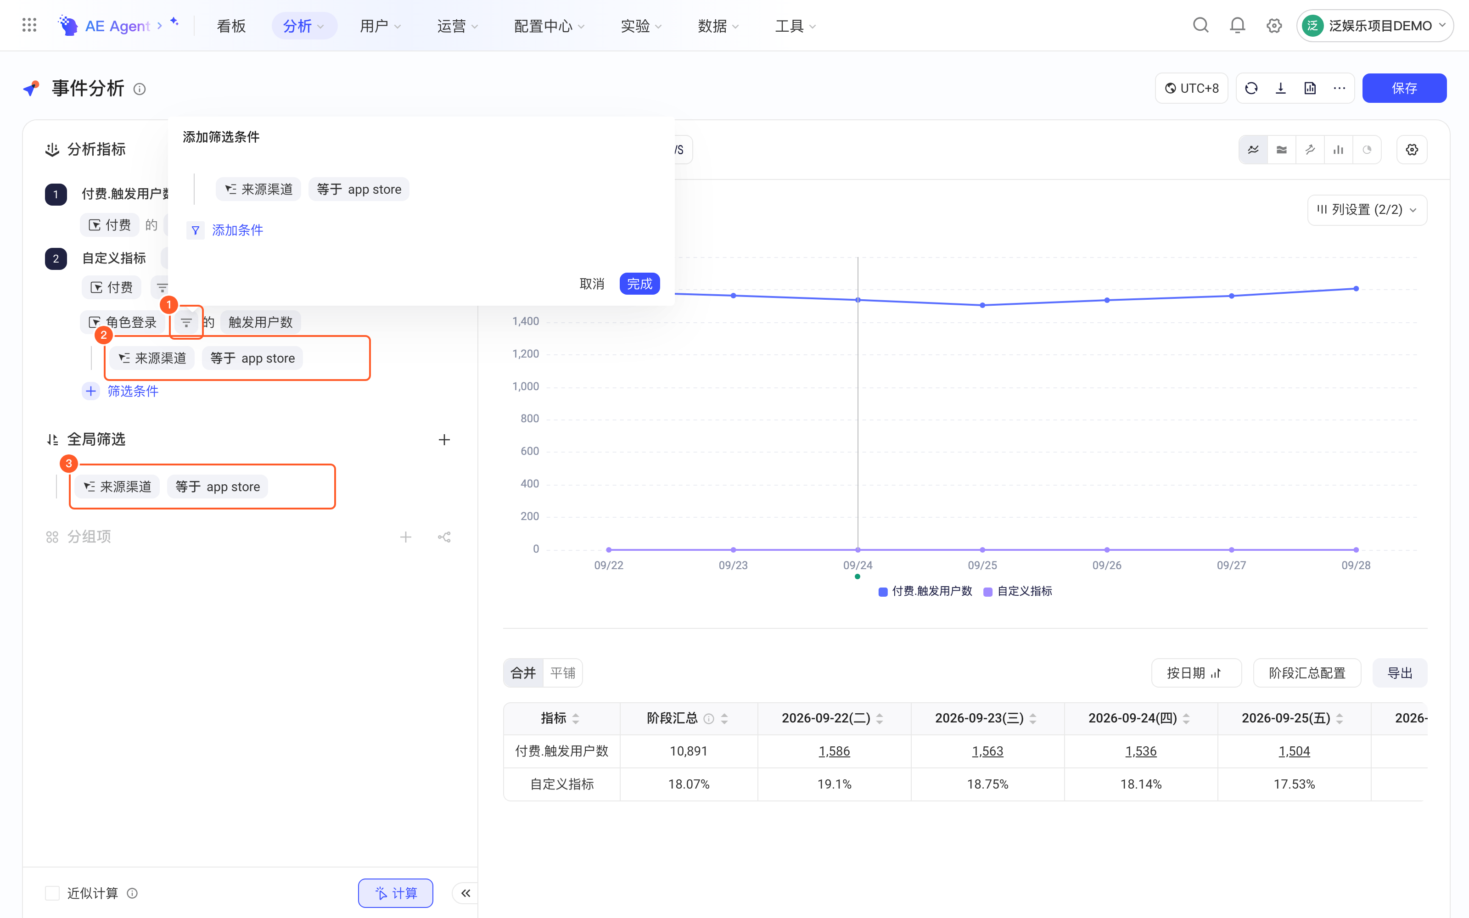The width and height of the screenshot is (1469, 918).
Task: Open the more options ellipsis icon
Action: point(1339,89)
